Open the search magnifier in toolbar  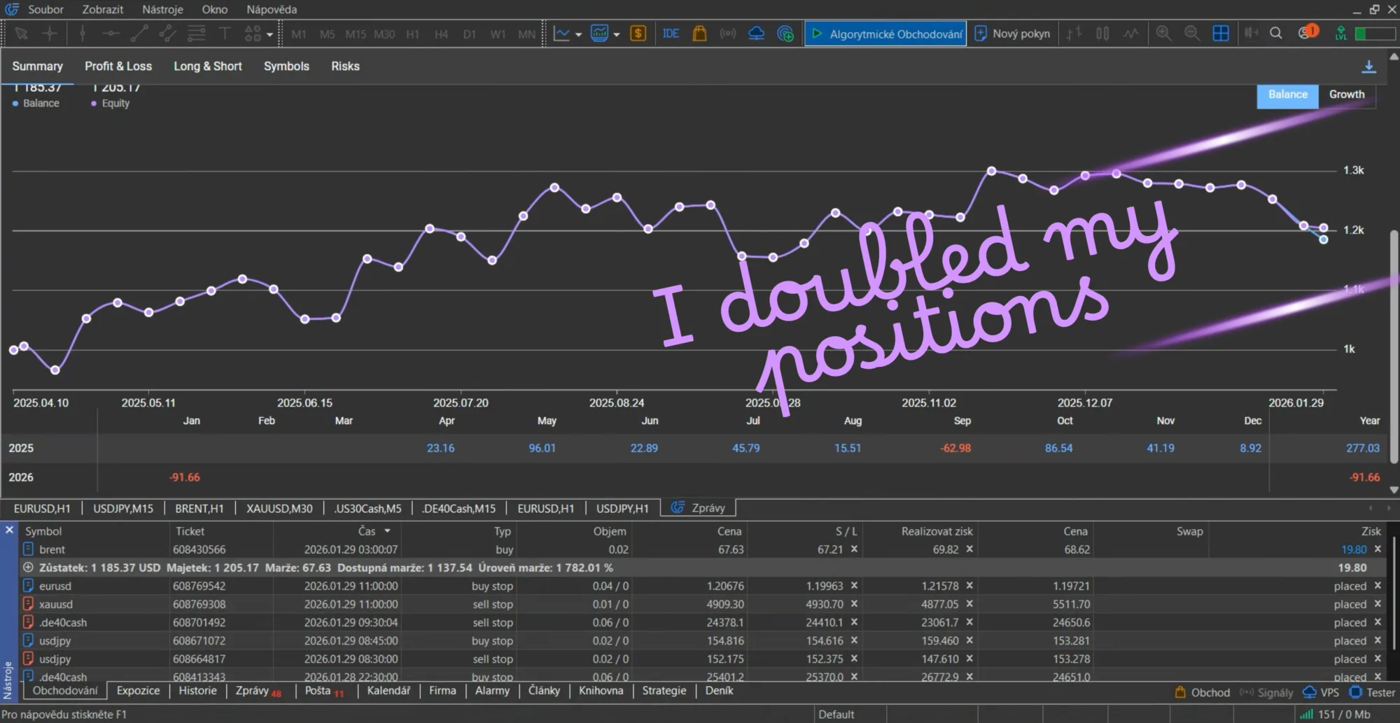coord(1275,34)
